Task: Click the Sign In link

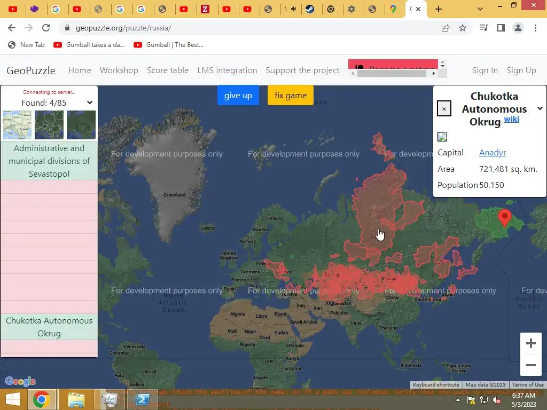Action: coord(485,70)
